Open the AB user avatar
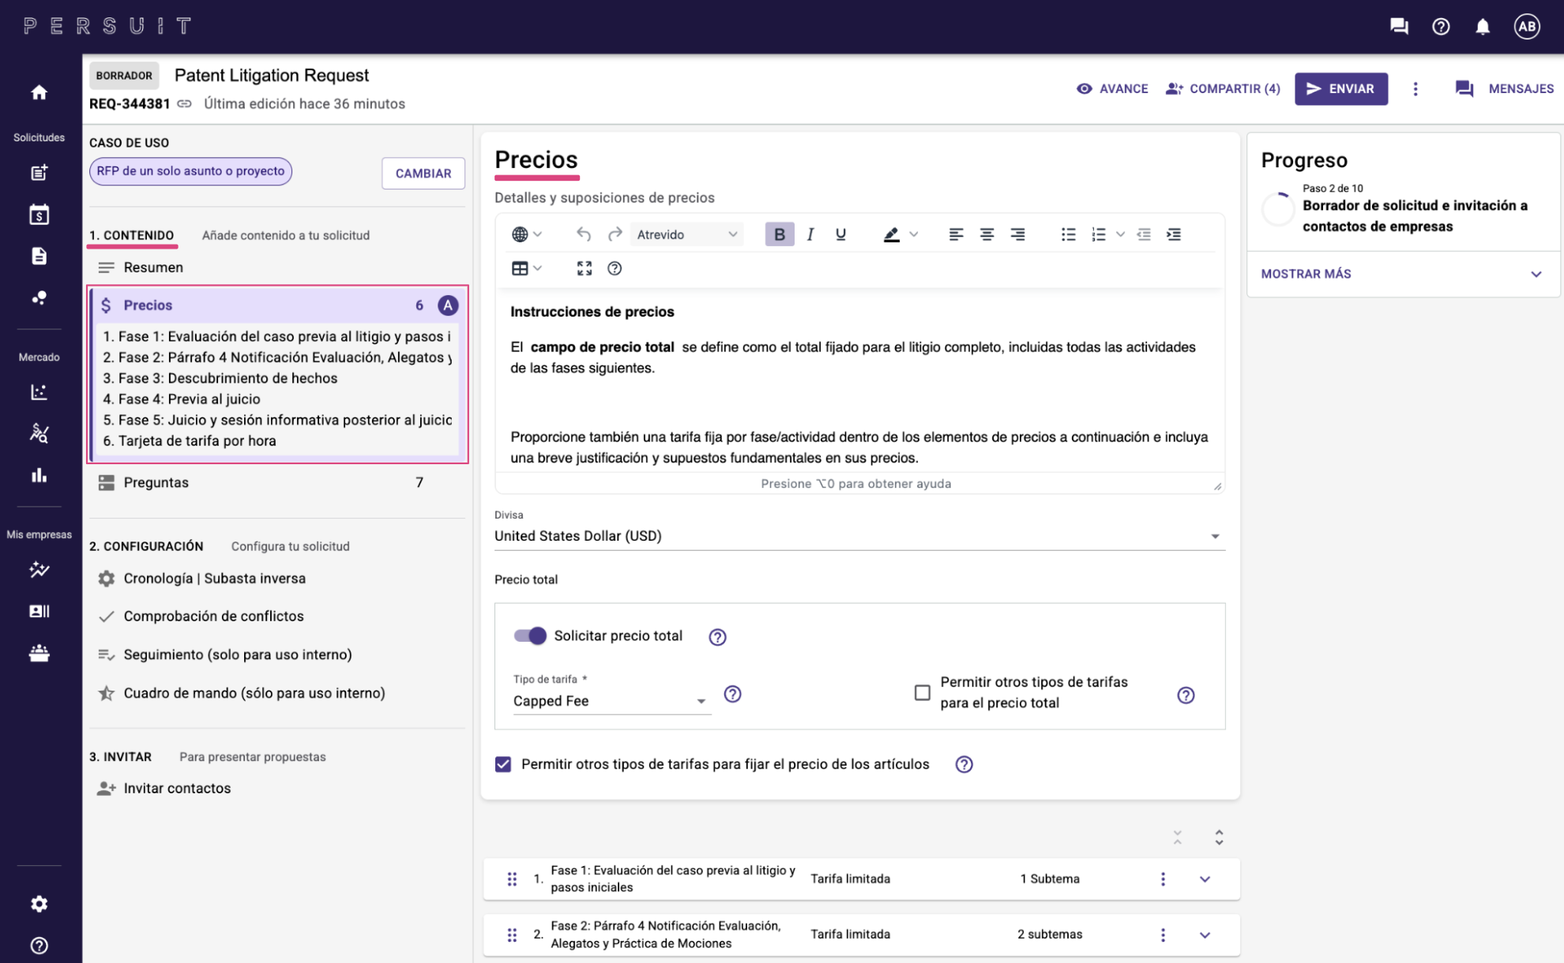Image resolution: width=1564 pixels, height=963 pixels. (1527, 26)
